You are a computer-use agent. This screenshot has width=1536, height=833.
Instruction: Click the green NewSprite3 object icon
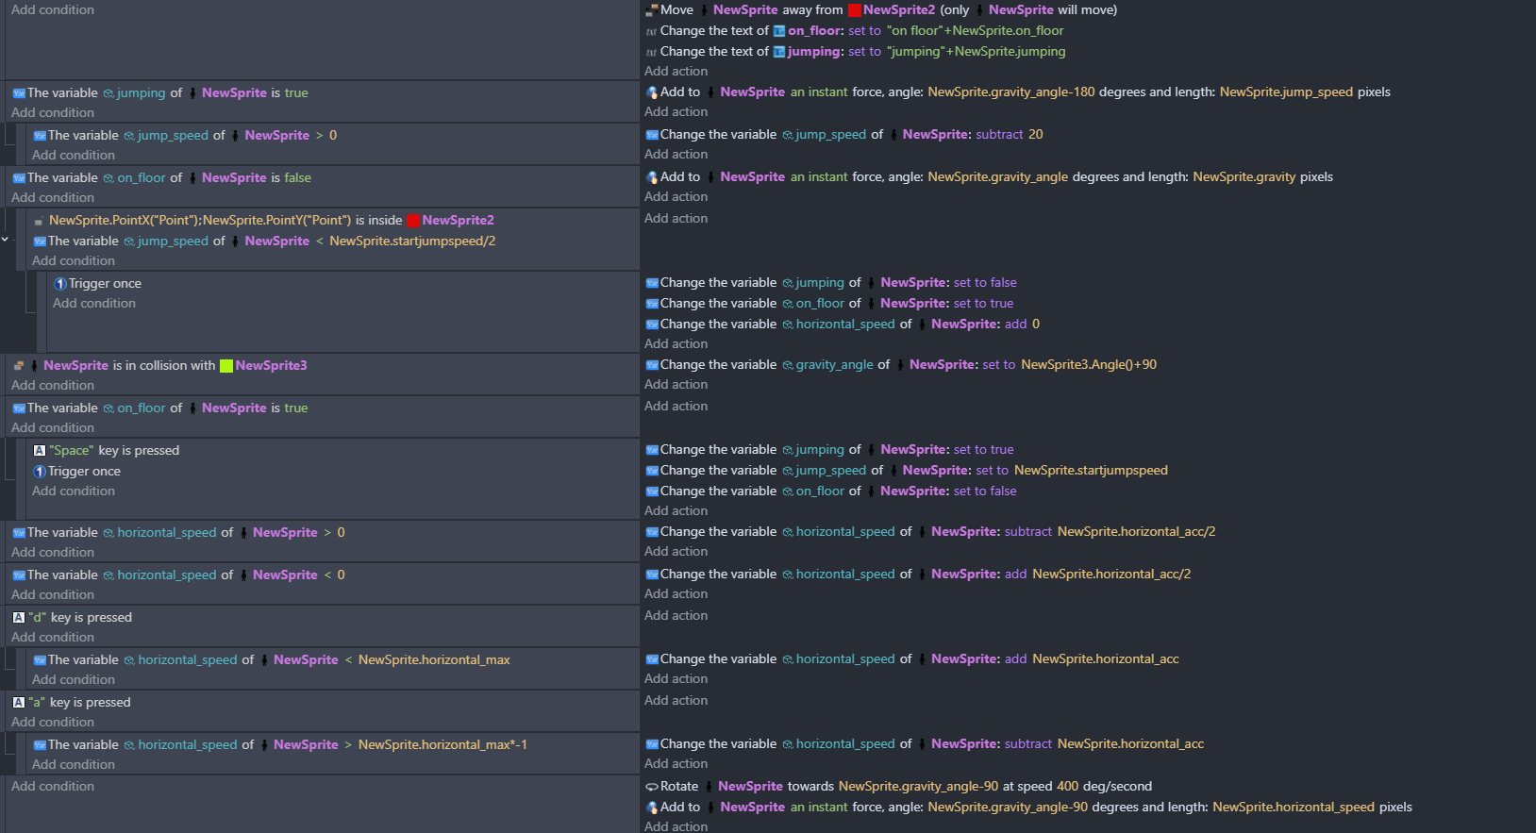(226, 366)
